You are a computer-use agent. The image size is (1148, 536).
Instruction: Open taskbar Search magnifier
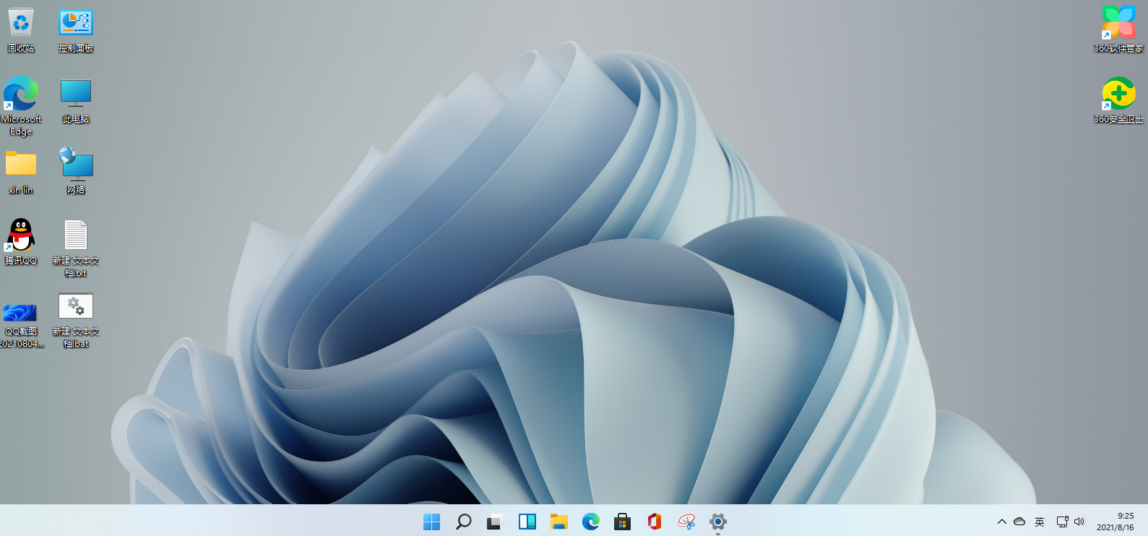point(464,522)
